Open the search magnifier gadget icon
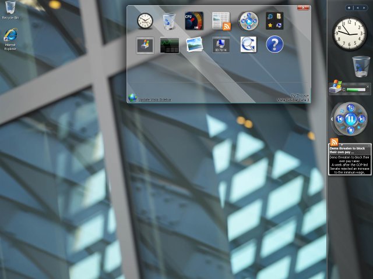 tap(248, 45)
